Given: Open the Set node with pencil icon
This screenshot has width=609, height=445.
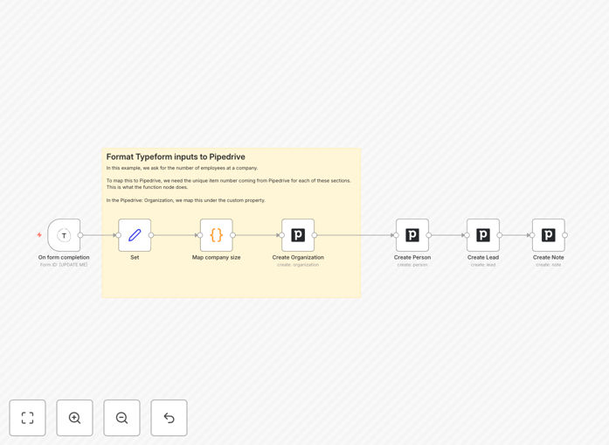Looking at the screenshot, I should (135, 235).
